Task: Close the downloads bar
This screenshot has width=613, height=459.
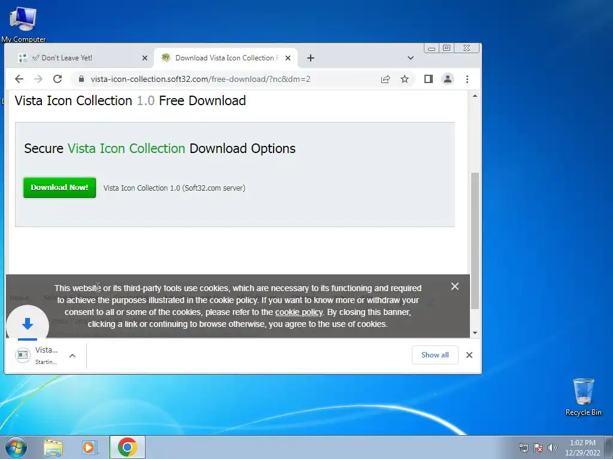Action: 469,355
